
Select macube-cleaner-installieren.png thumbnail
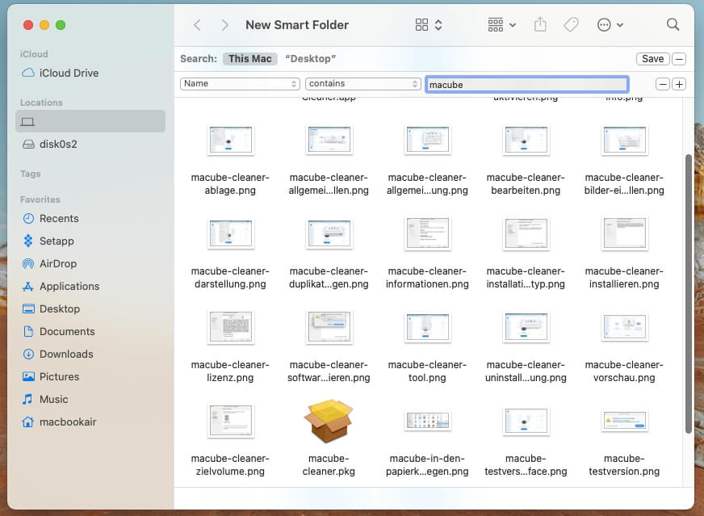[x=624, y=234]
